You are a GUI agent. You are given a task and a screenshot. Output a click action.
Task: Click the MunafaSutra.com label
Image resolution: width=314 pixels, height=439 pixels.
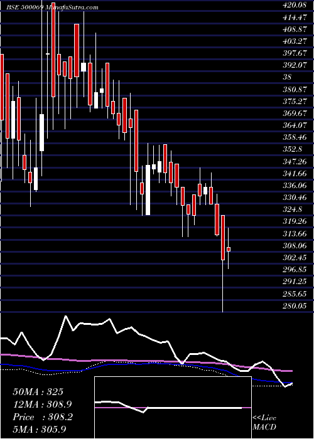pos(72,8)
